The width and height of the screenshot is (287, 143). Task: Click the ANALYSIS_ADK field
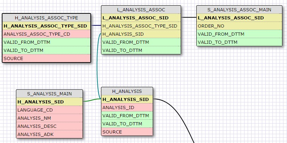click(x=49, y=134)
